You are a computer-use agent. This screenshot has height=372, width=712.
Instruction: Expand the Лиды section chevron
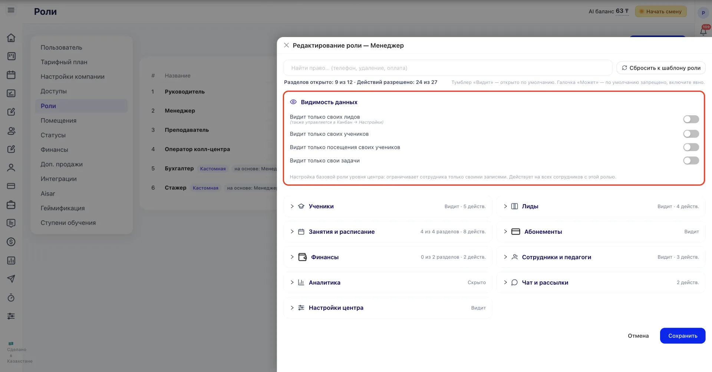pos(505,206)
